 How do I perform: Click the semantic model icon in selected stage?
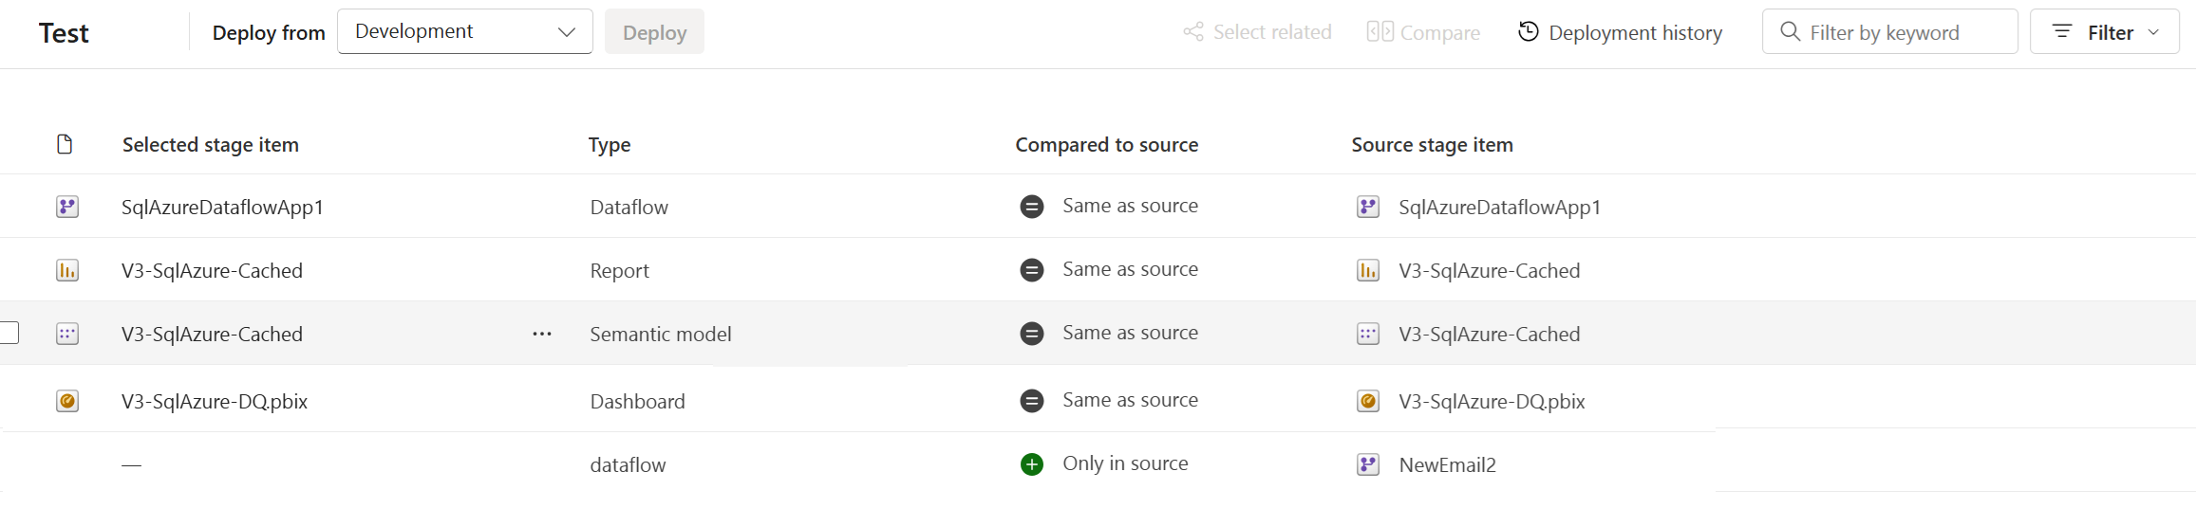(x=67, y=334)
